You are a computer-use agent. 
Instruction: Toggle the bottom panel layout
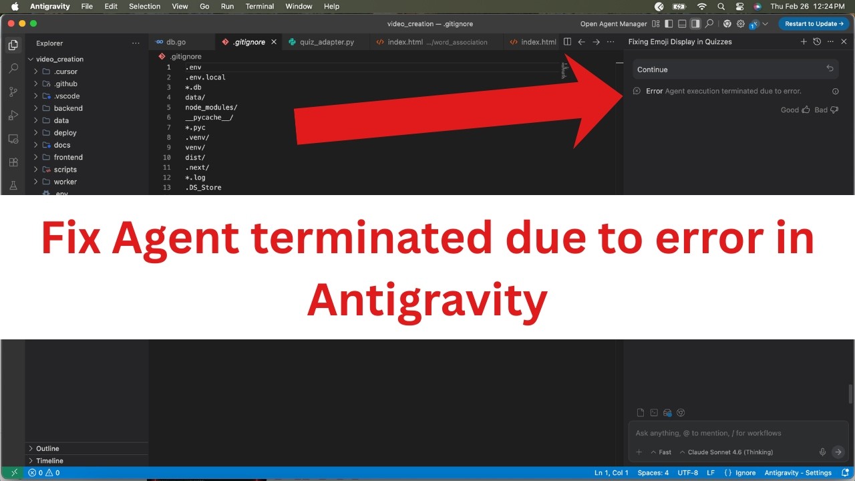coord(682,23)
